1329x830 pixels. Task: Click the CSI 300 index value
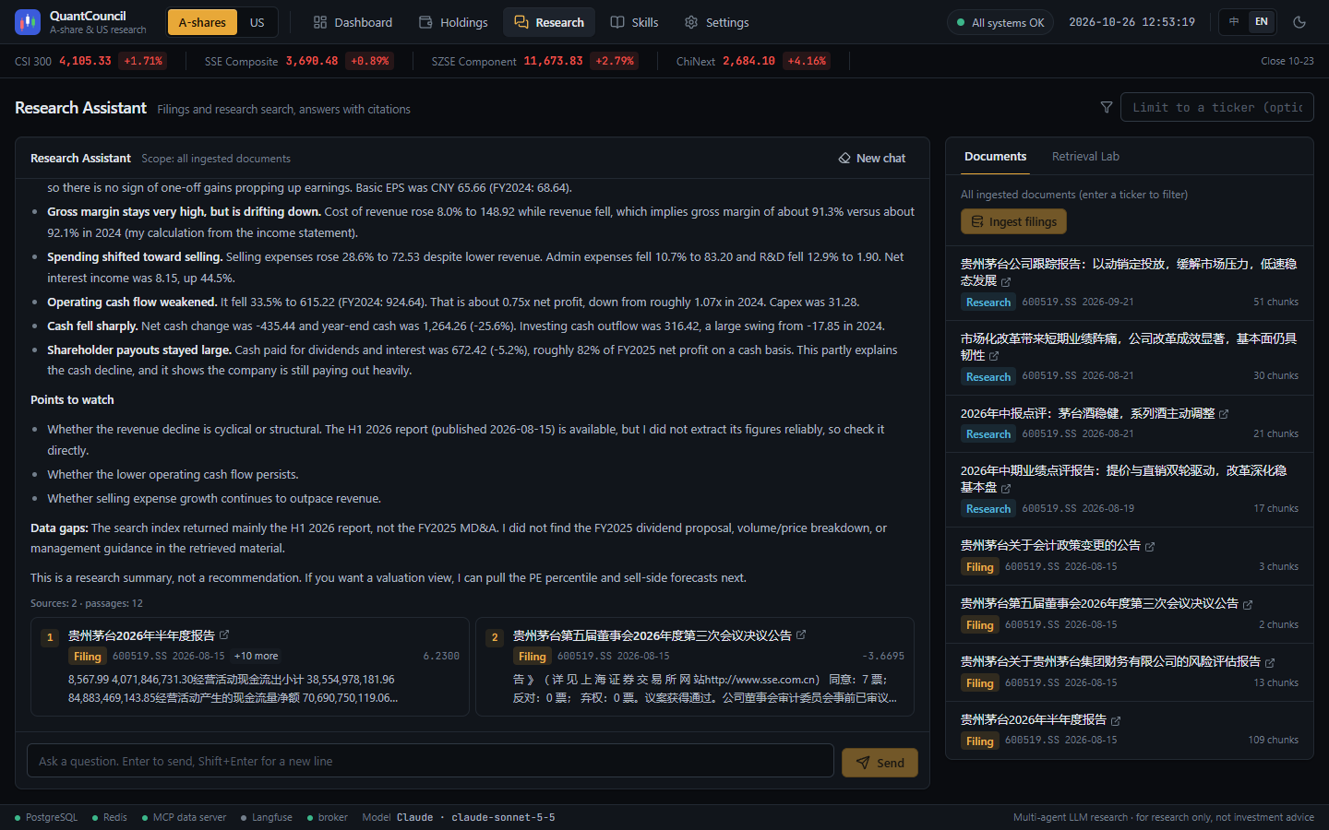coord(85,61)
